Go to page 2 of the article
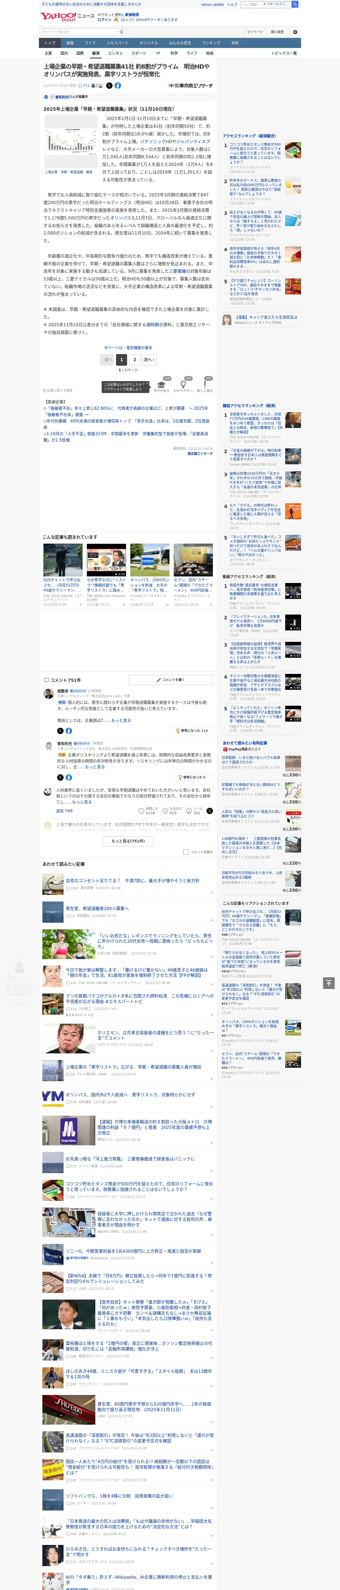Viewport: 340px width, 1590px height. pyautogui.click(x=135, y=359)
